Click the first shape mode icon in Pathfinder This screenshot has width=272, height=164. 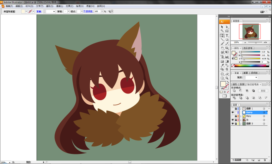(234, 90)
